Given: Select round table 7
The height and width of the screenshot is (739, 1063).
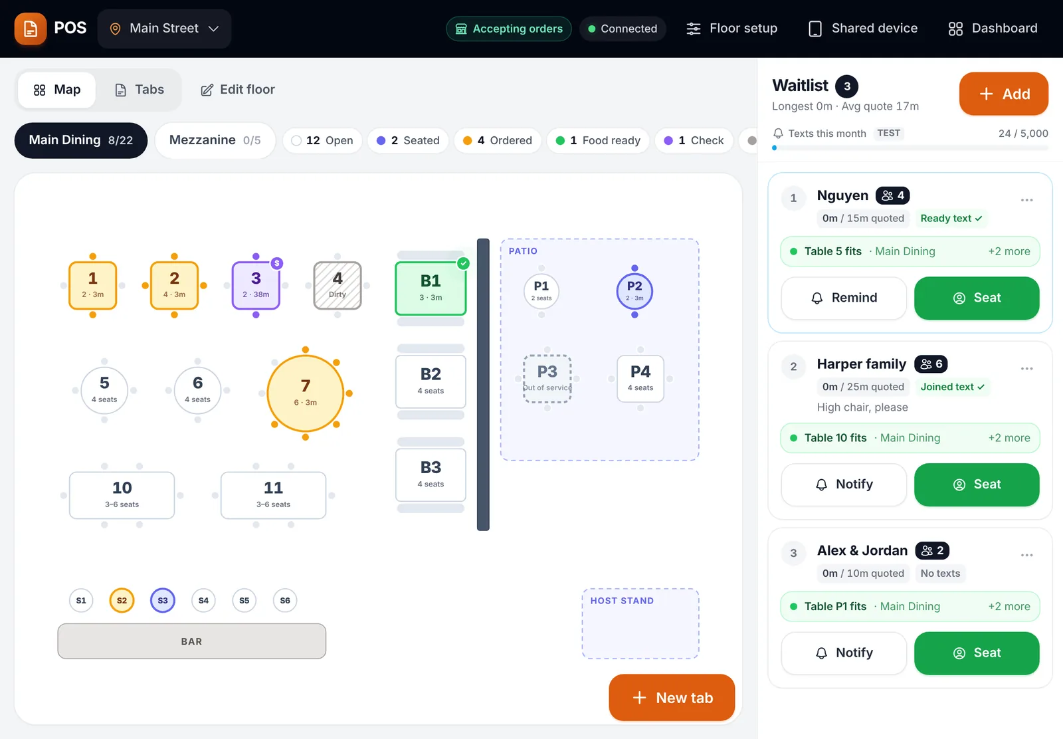Looking at the screenshot, I should point(306,393).
